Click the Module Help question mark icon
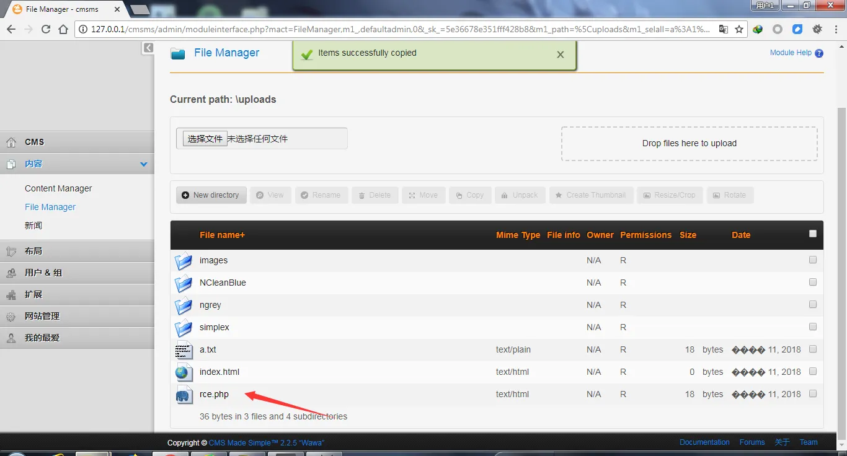The image size is (847, 456). pyautogui.click(x=819, y=53)
